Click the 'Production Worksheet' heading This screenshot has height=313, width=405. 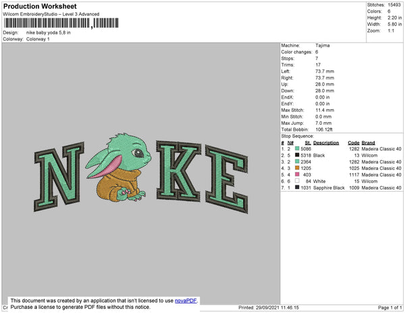pos(40,6)
